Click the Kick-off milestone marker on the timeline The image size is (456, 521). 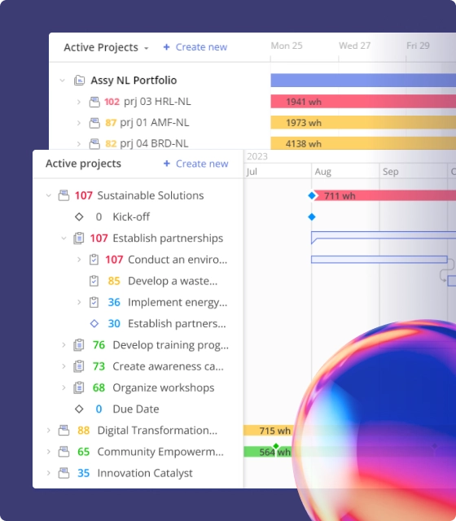click(x=311, y=217)
